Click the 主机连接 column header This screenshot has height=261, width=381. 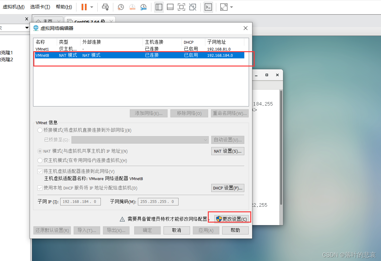coord(162,42)
